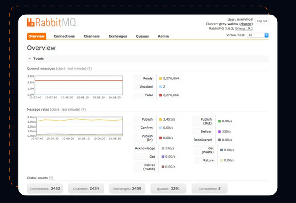The image size is (296, 203).
Task: Click the Log out button
Action: (x=262, y=21)
